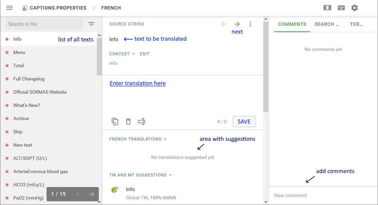The width and height of the screenshot is (378, 205).
Task: Open the SEARCH tab panel
Action: click(x=327, y=24)
